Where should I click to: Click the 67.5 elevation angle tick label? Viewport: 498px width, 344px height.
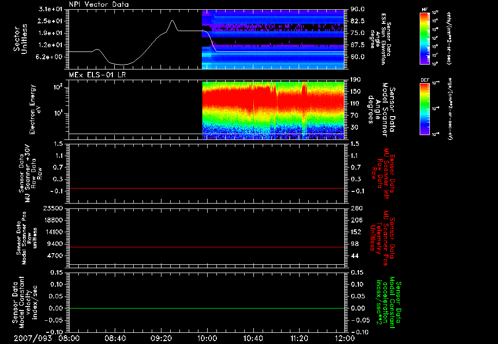[x=357, y=45]
